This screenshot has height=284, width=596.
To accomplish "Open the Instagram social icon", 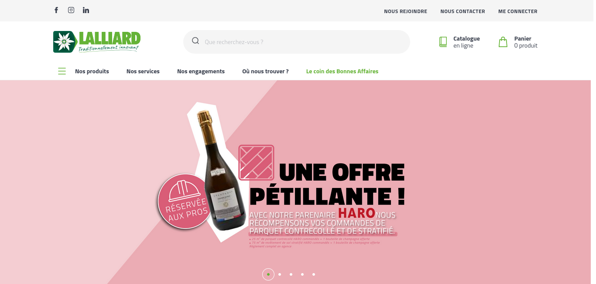I will (71, 10).
